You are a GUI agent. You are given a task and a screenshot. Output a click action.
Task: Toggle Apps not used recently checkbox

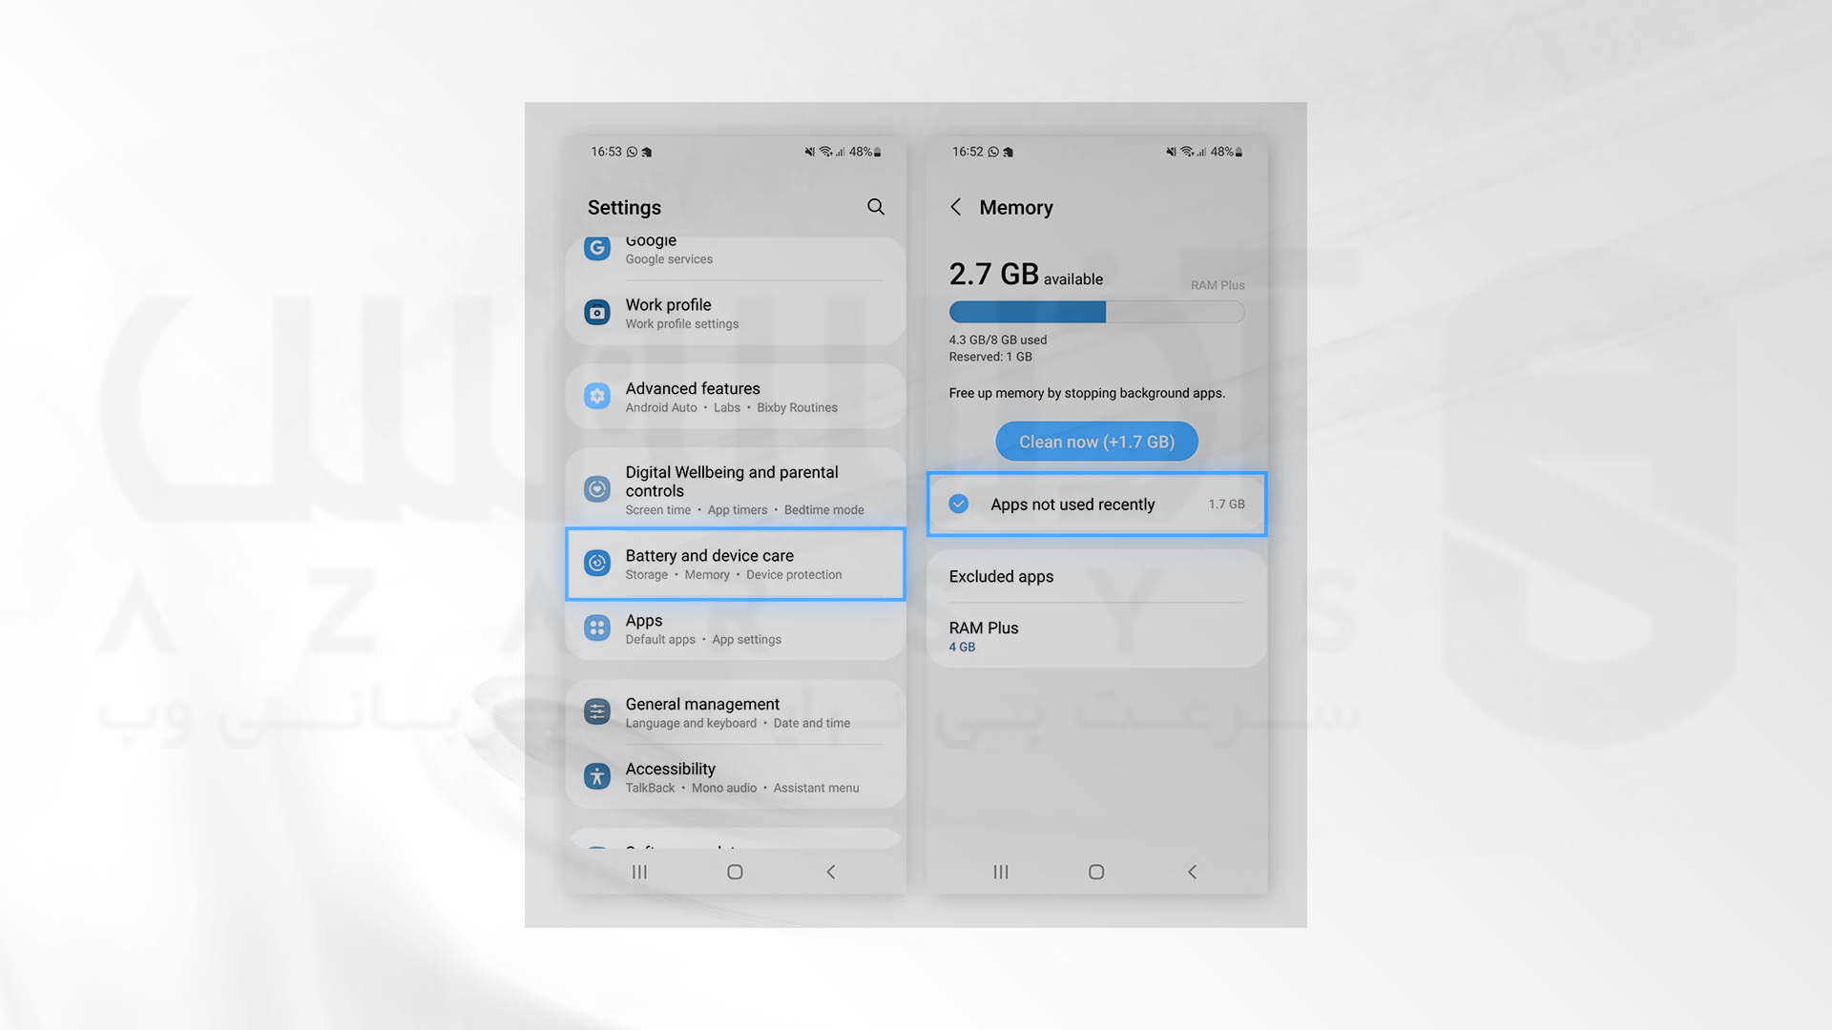(x=959, y=505)
